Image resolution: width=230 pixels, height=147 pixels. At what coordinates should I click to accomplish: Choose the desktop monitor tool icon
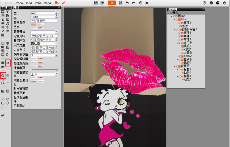tap(3, 55)
